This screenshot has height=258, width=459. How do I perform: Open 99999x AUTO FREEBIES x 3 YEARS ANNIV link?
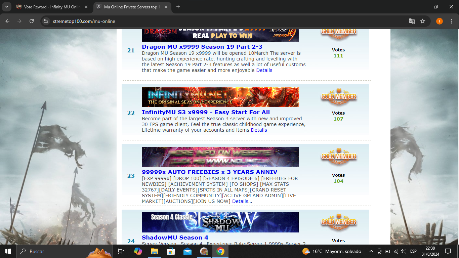point(209,172)
